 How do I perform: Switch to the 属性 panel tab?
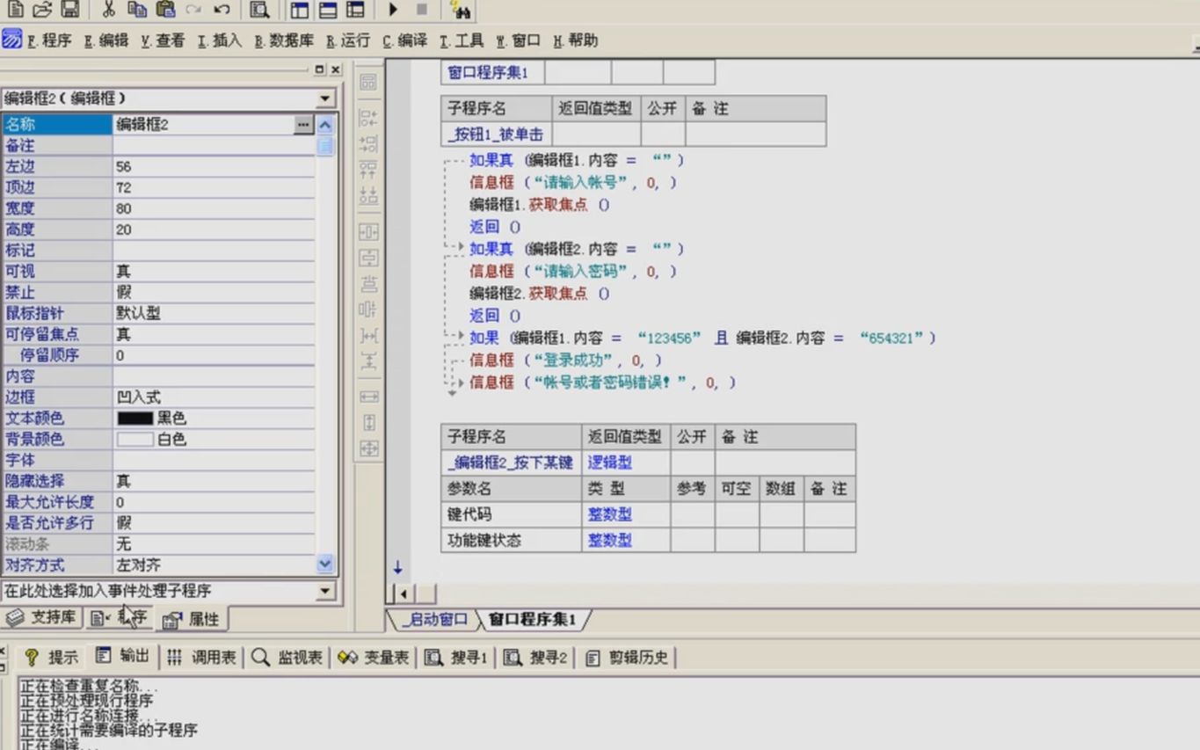coord(192,619)
